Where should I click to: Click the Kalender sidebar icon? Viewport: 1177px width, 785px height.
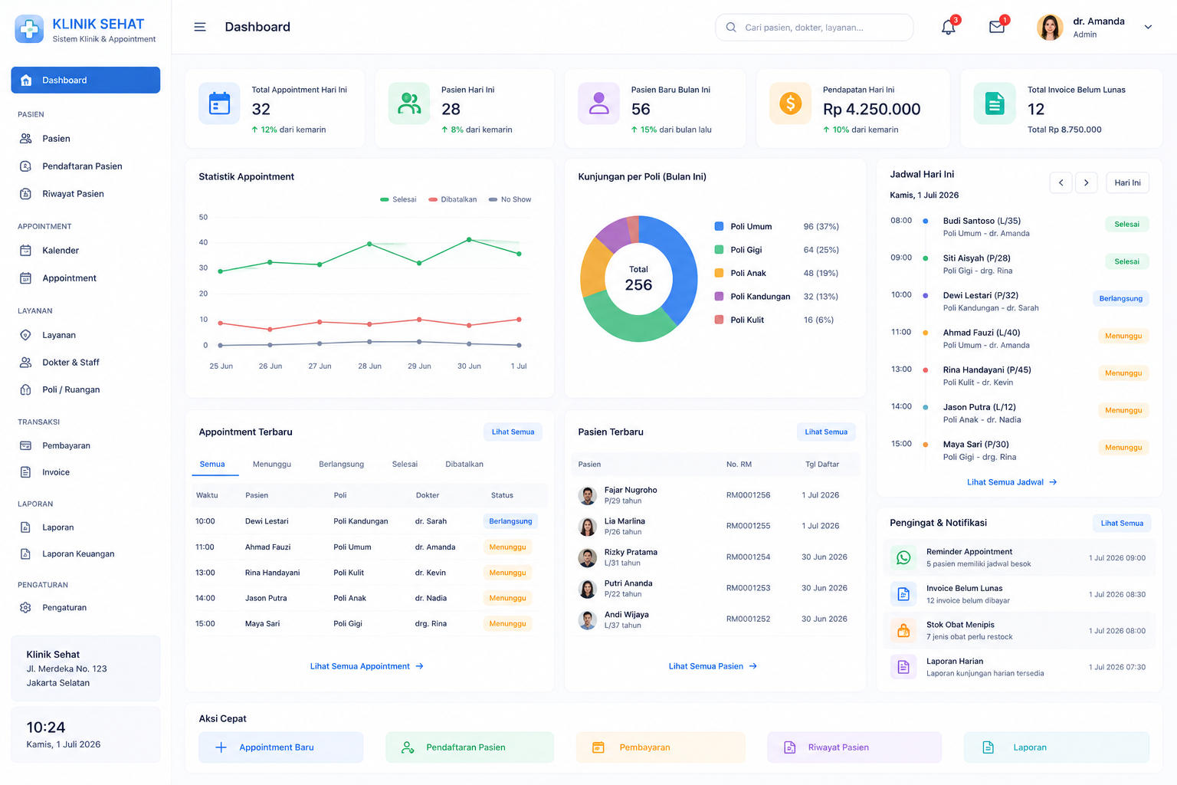(x=25, y=251)
